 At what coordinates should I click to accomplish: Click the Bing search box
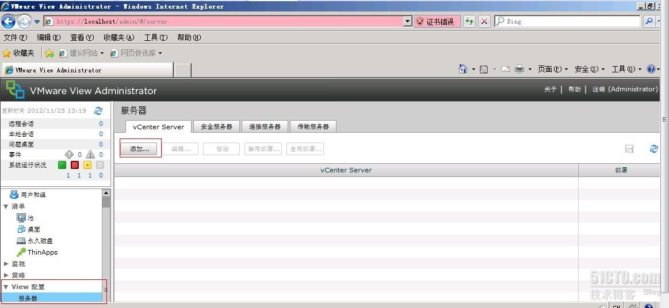[567, 21]
